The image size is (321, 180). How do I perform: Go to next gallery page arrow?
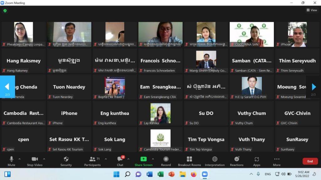313,87
